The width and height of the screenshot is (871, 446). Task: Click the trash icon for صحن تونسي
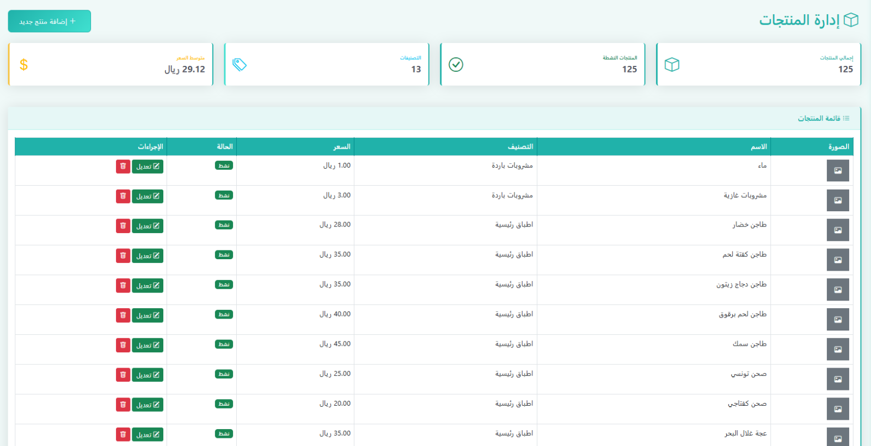pos(123,375)
